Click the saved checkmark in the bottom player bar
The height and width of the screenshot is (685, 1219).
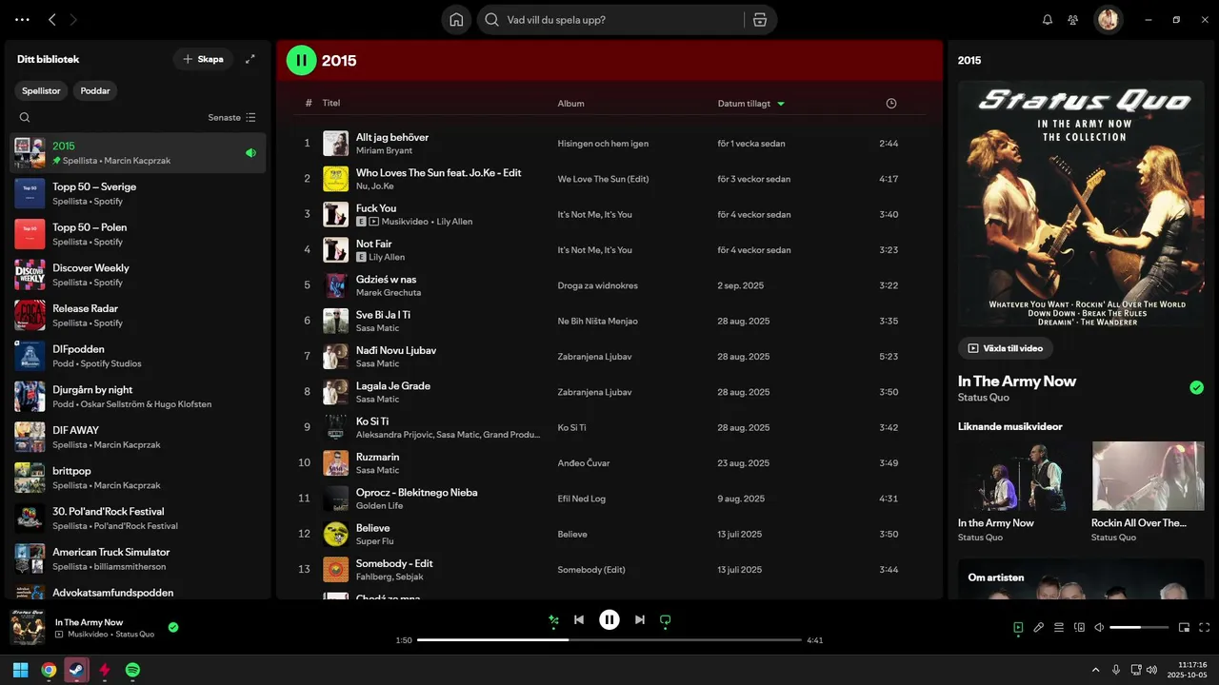tap(173, 627)
